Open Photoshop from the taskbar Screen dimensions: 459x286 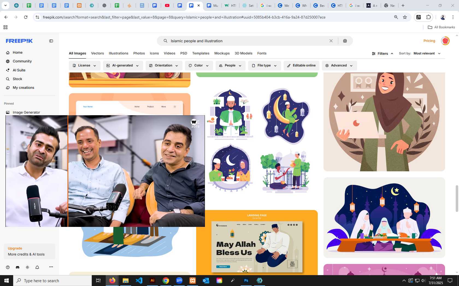point(246,281)
